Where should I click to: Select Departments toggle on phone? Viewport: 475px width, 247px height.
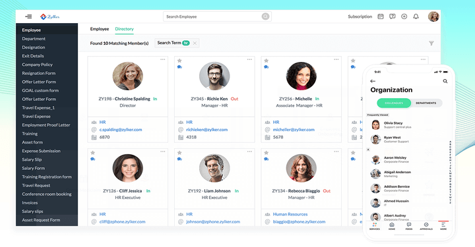pos(426,103)
